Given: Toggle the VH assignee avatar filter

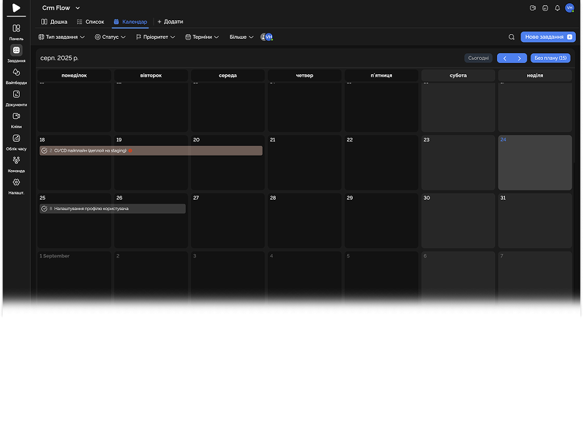Looking at the screenshot, I should click(x=267, y=37).
